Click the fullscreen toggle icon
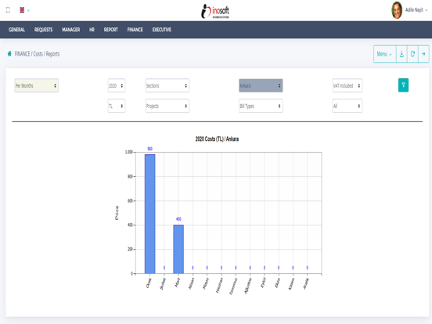Image resolution: width=432 pixels, height=324 pixels. [8, 10]
